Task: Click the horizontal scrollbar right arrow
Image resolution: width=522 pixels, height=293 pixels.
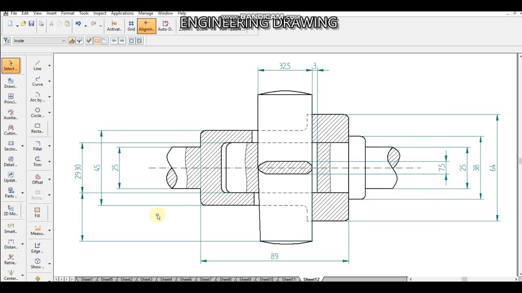Action: [x=515, y=279]
